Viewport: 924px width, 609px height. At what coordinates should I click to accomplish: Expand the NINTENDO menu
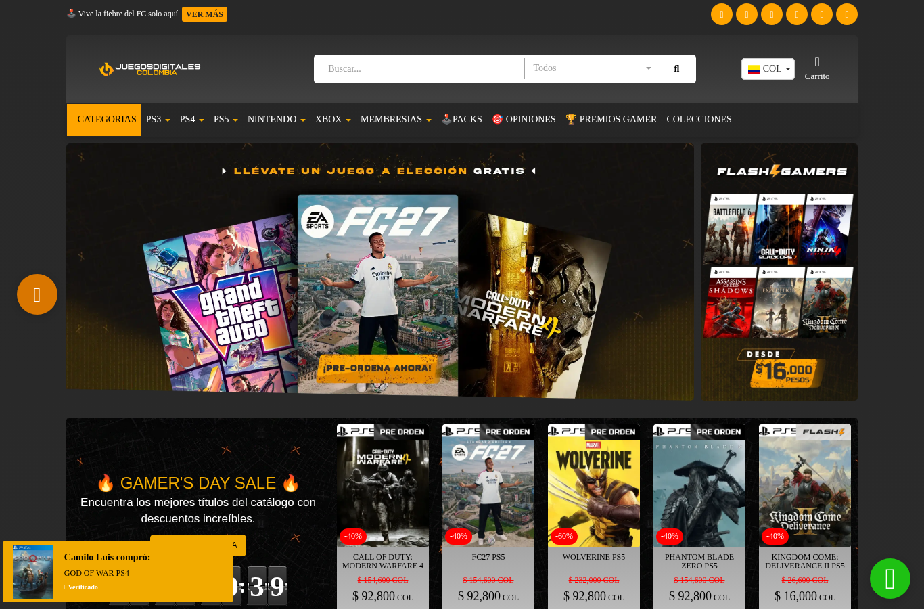coord(277,120)
